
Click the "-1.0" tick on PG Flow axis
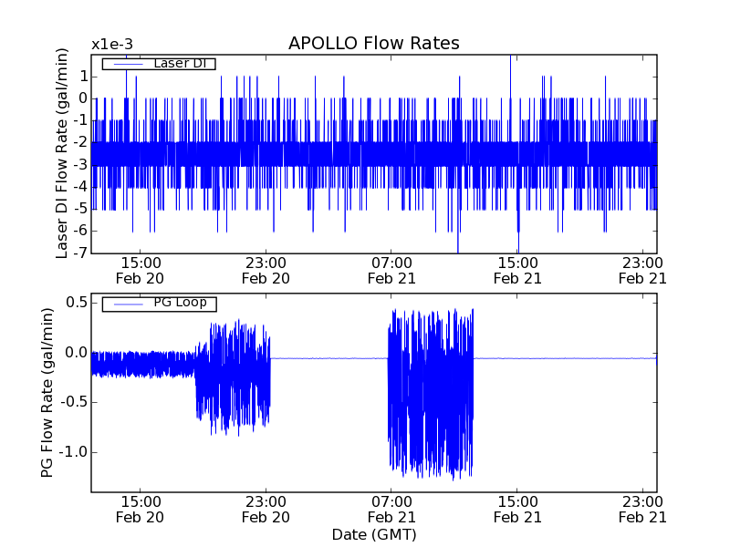[73, 451]
